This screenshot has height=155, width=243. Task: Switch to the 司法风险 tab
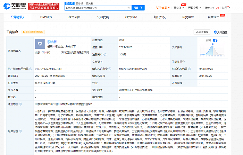click(46, 17)
